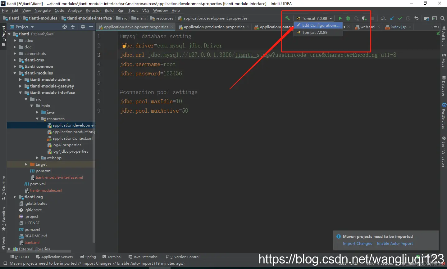Toggle the 1: Project side tab

pyautogui.click(x=3, y=36)
